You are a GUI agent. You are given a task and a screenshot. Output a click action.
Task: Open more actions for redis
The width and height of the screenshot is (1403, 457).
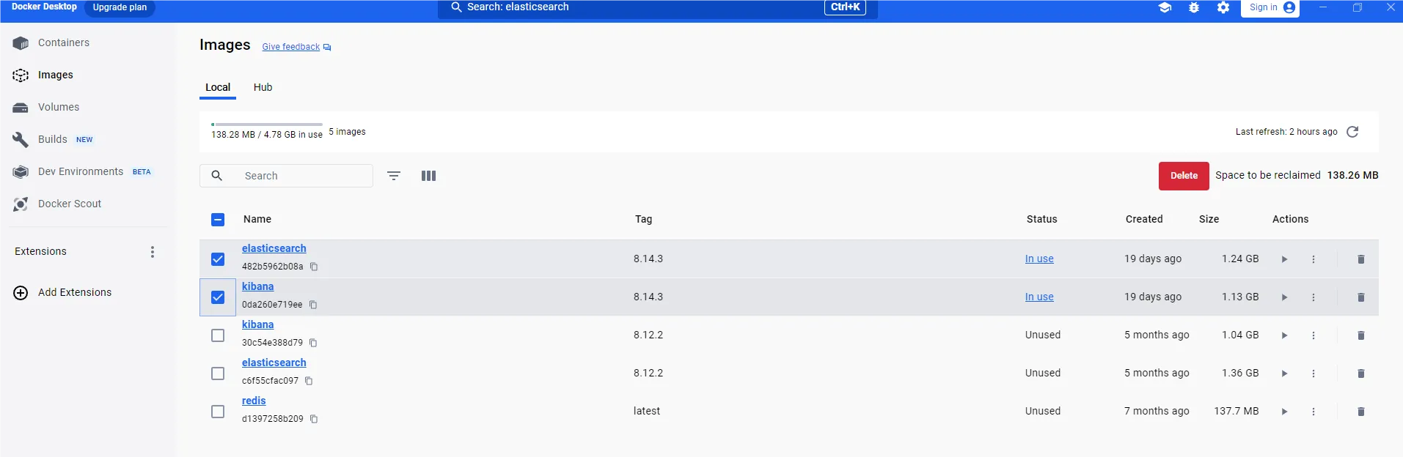click(x=1314, y=412)
